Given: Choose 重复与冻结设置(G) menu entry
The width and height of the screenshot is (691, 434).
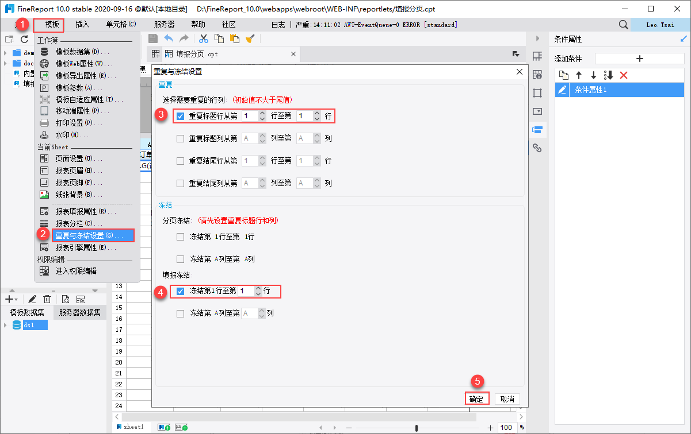Looking at the screenshot, I should click(93, 235).
